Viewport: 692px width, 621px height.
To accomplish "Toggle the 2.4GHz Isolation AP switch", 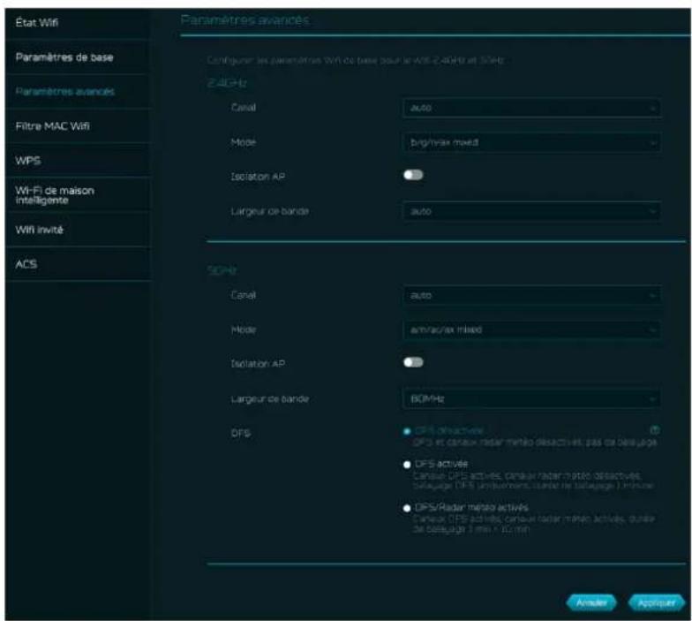I will (413, 175).
